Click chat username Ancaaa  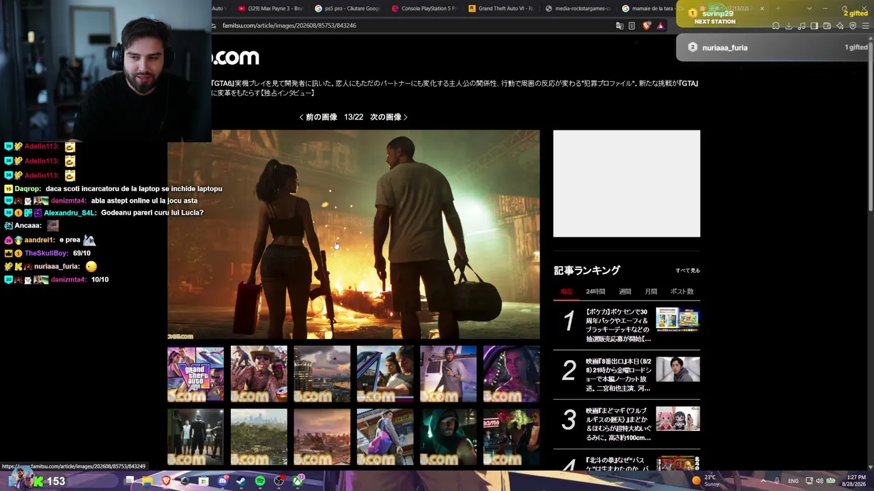coord(27,226)
